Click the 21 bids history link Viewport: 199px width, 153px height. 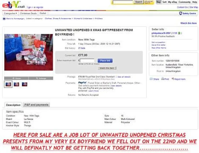click(82, 48)
